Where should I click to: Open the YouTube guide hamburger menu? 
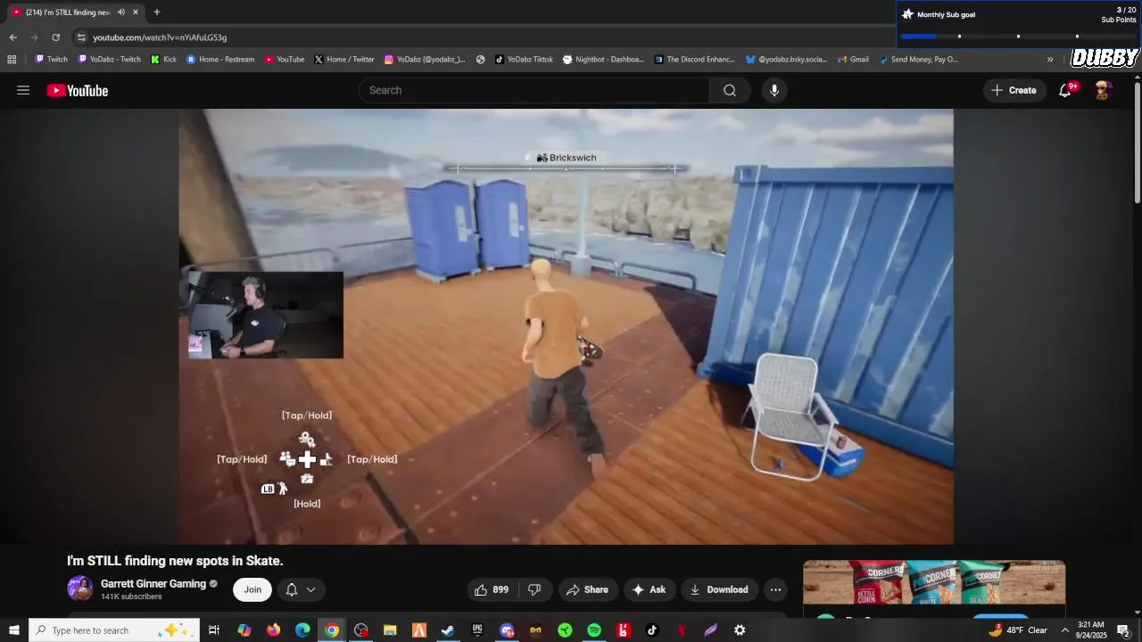(23, 90)
